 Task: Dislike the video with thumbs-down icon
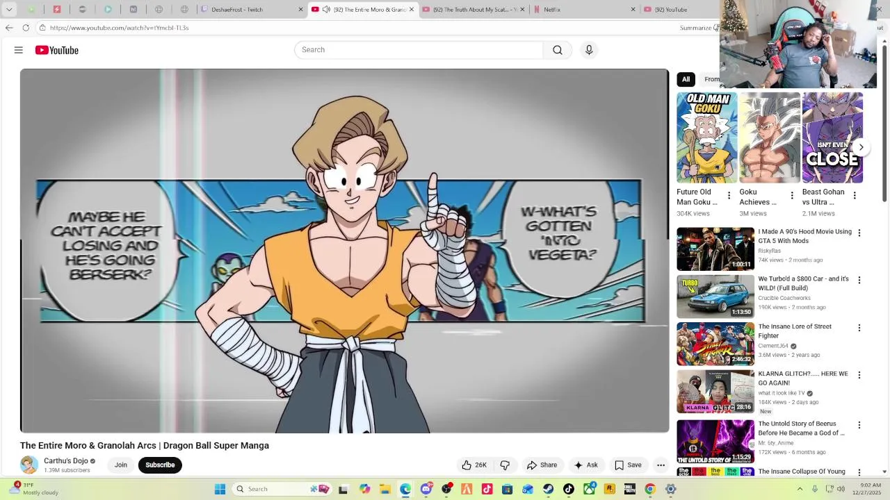point(505,465)
